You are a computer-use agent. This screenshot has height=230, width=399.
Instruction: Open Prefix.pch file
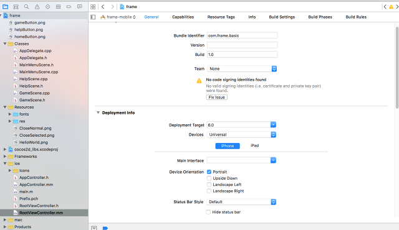click(x=29, y=199)
